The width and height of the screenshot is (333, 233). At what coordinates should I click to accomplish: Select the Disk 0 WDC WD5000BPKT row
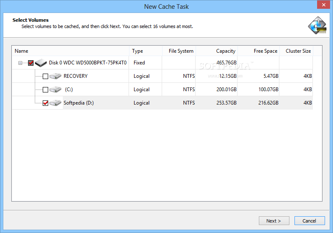pyautogui.click(x=88, y=63)
